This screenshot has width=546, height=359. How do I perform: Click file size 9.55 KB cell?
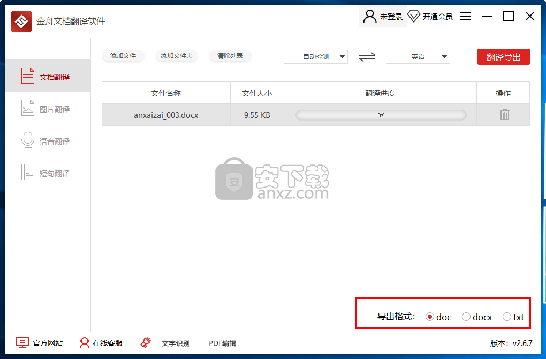[257, 115]
